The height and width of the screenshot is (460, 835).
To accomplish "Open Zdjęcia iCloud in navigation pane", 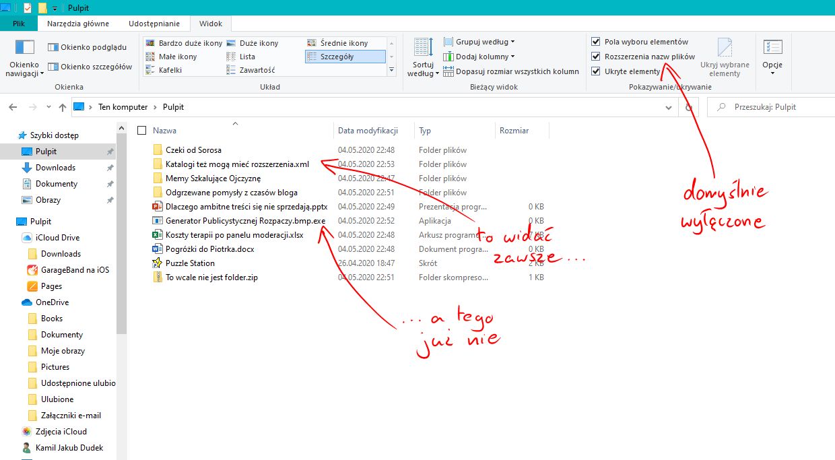I will tap(61, 432).
